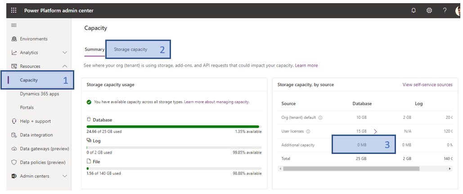Open Learn more about managing capacity link
463x194 pixels.
pos(216,102)
